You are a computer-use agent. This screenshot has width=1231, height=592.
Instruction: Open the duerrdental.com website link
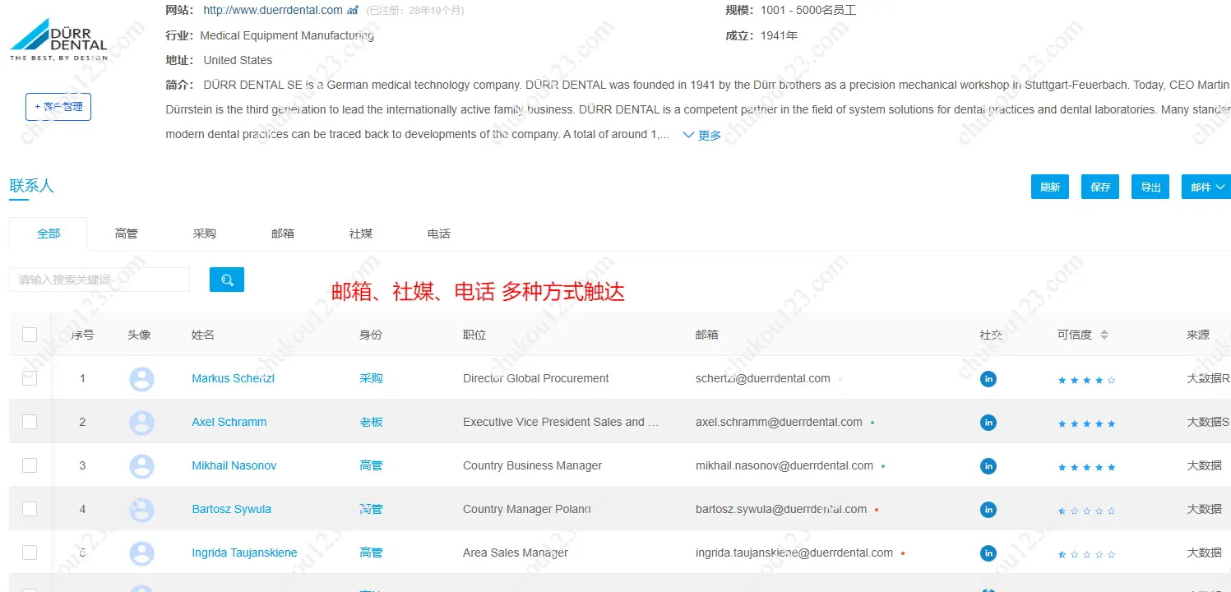[x=272, y=11]
